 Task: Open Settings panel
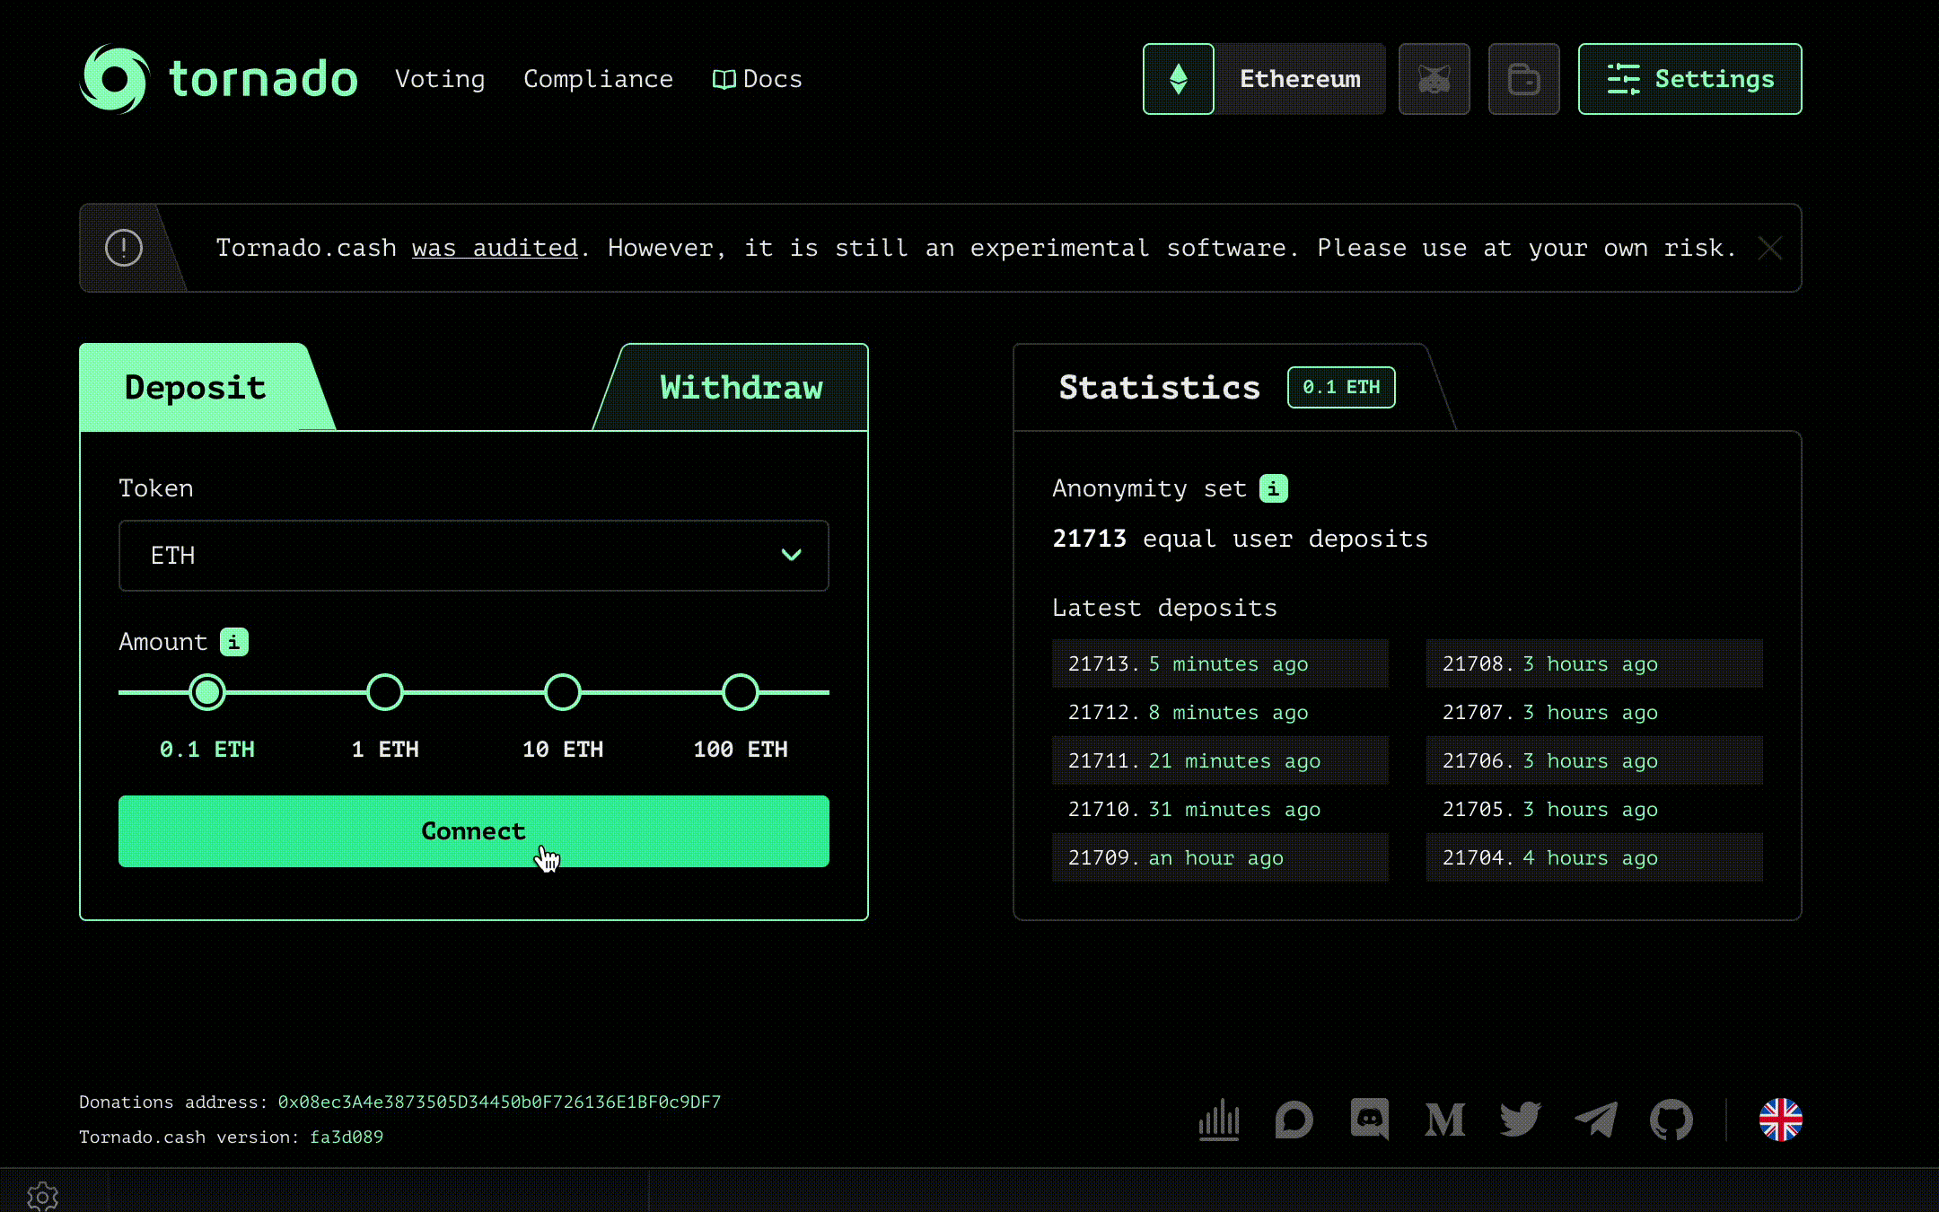1689,80
